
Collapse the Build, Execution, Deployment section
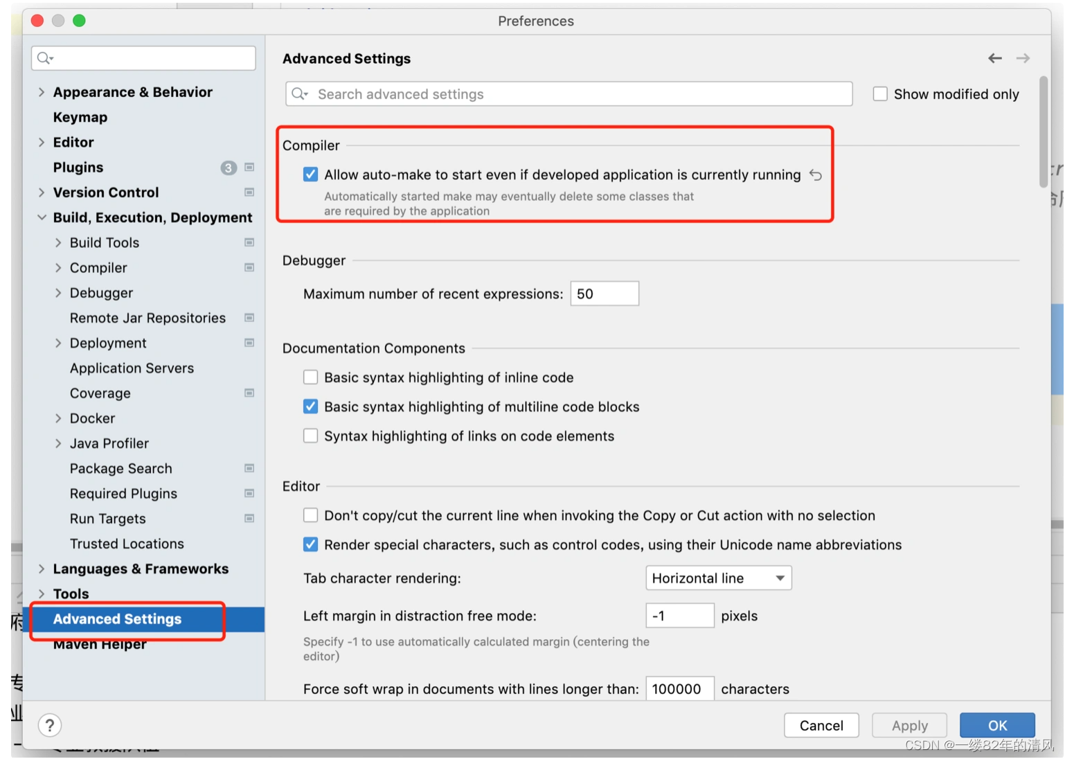coord(42,217)
